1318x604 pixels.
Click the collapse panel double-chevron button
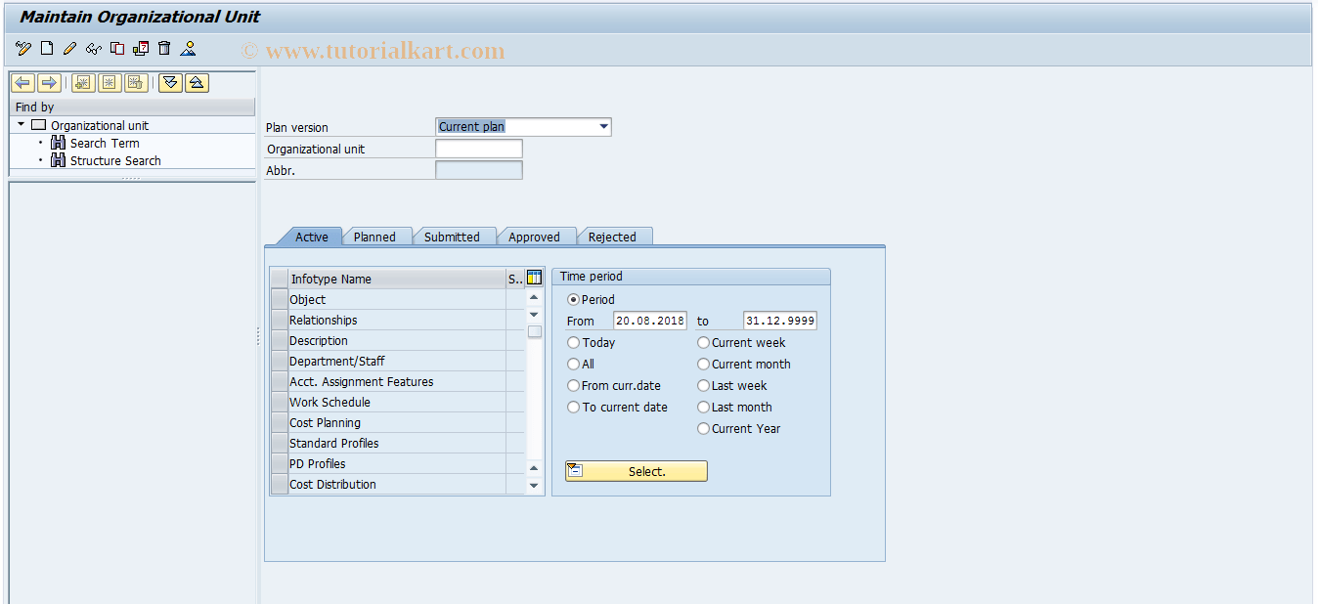tap(169, 83)
